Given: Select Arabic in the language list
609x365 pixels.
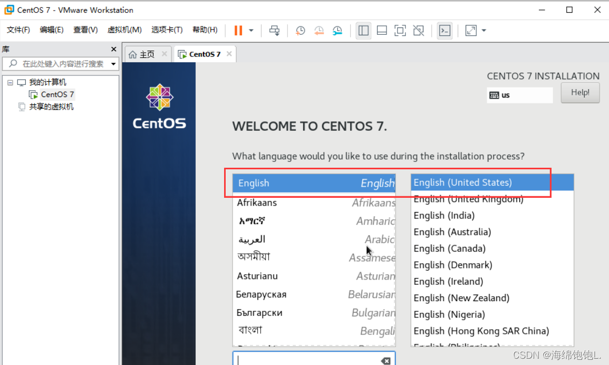Looking at the screenshot, I should [x=314, y=239].
